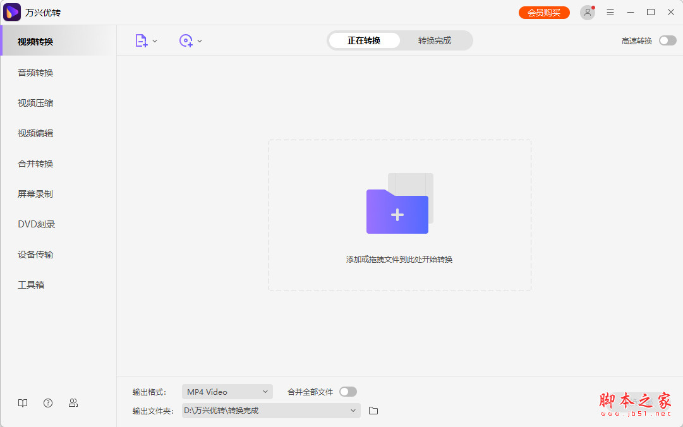Expand the add files chevron dropdown
Screen dimensions: 683x427
click(x=154, y=40)
